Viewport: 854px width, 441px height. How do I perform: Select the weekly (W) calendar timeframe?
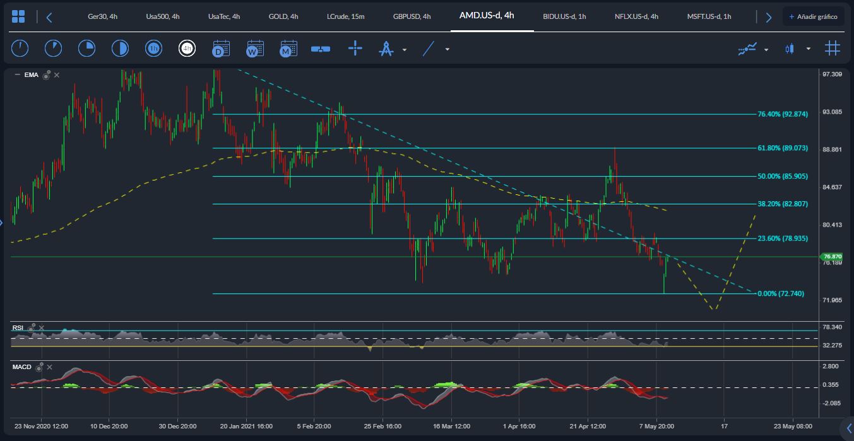pos(255,49)
